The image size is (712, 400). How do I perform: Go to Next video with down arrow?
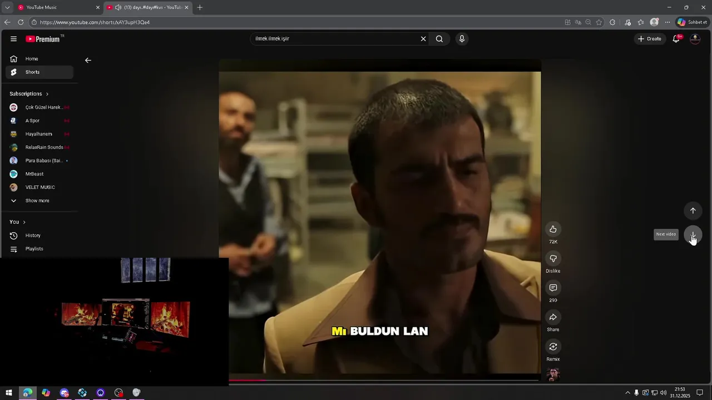(693, 234)
